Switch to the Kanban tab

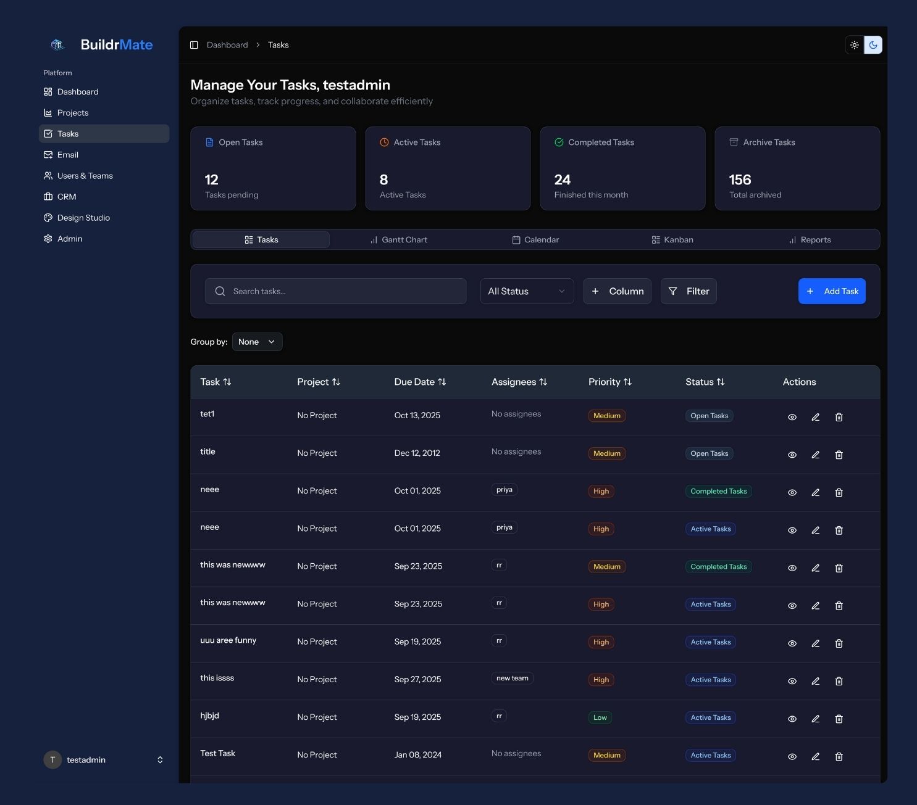[x=672, y=239]
